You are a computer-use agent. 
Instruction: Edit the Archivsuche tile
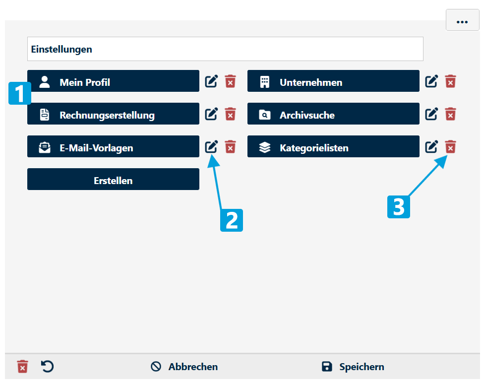(431, 114)
